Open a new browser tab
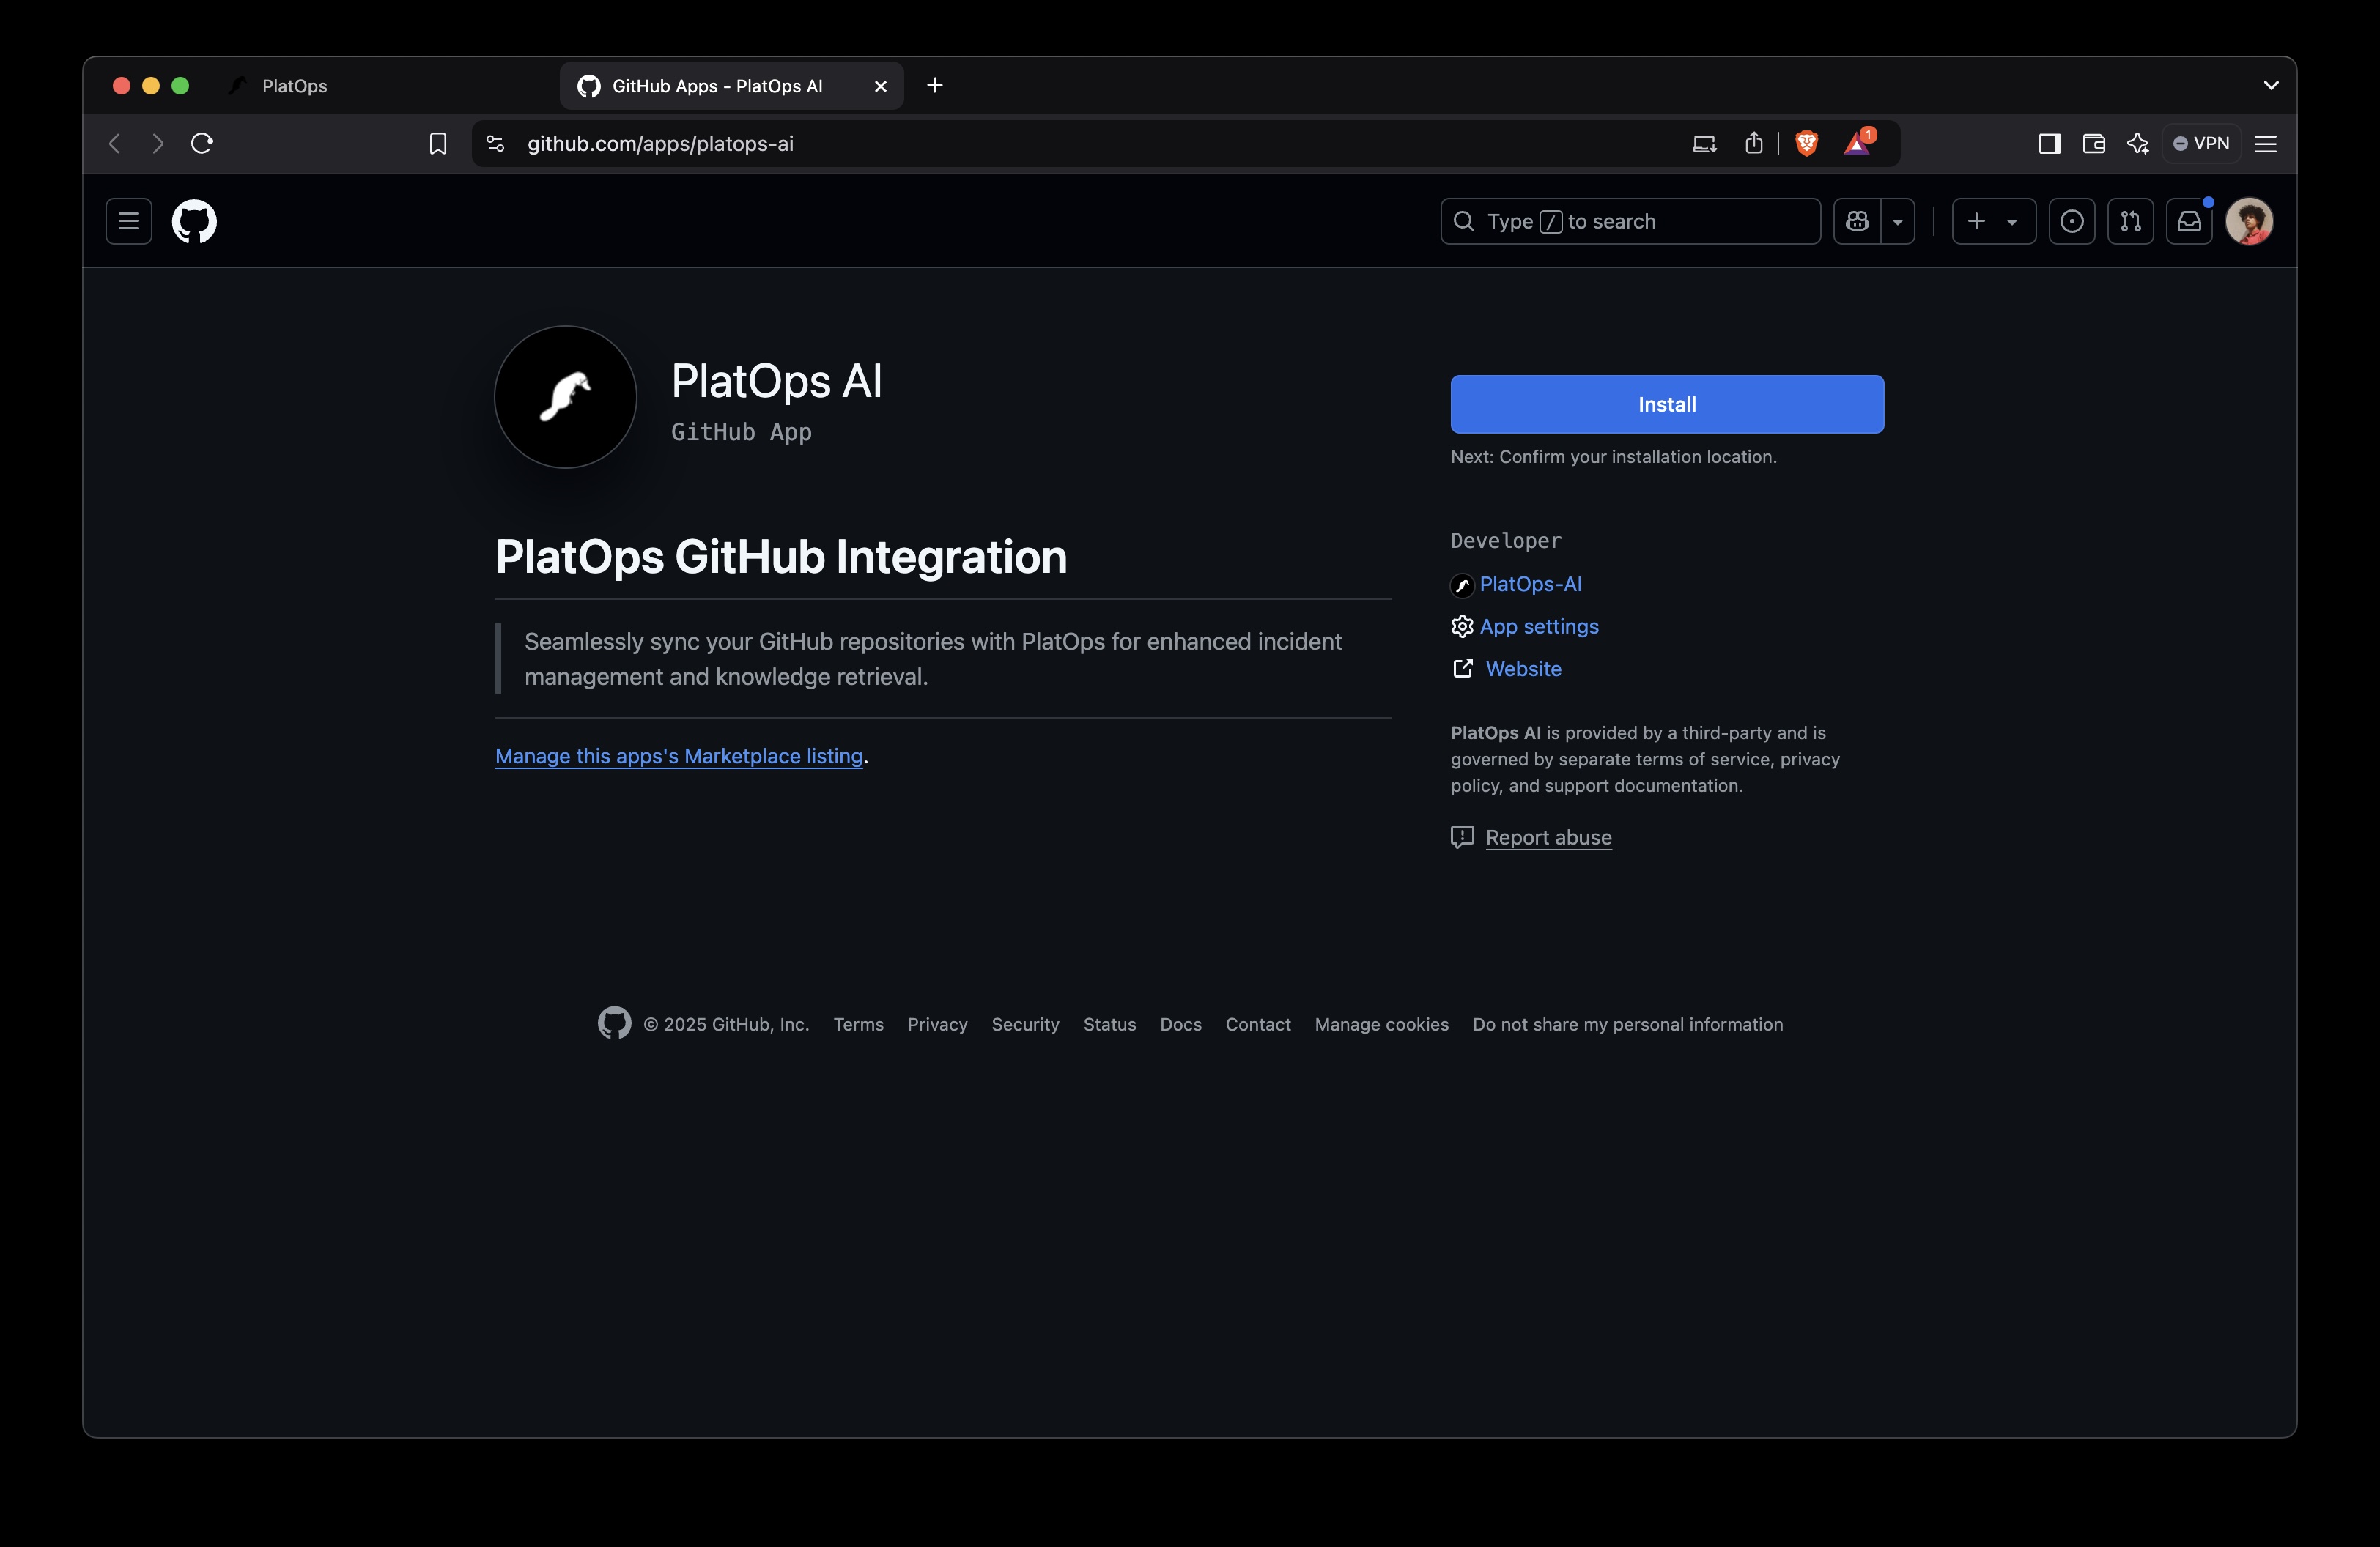This screenshot has height=1547, width=2380. (x=934, y=86)
